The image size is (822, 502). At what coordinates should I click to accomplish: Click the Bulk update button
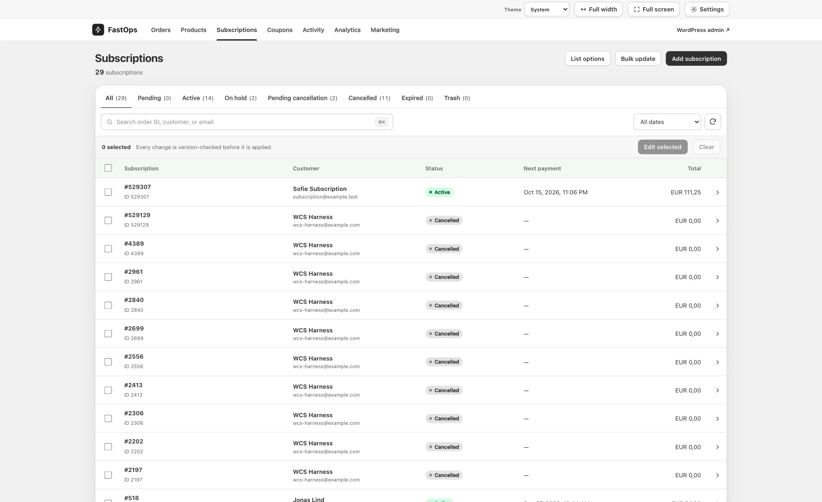638,59
